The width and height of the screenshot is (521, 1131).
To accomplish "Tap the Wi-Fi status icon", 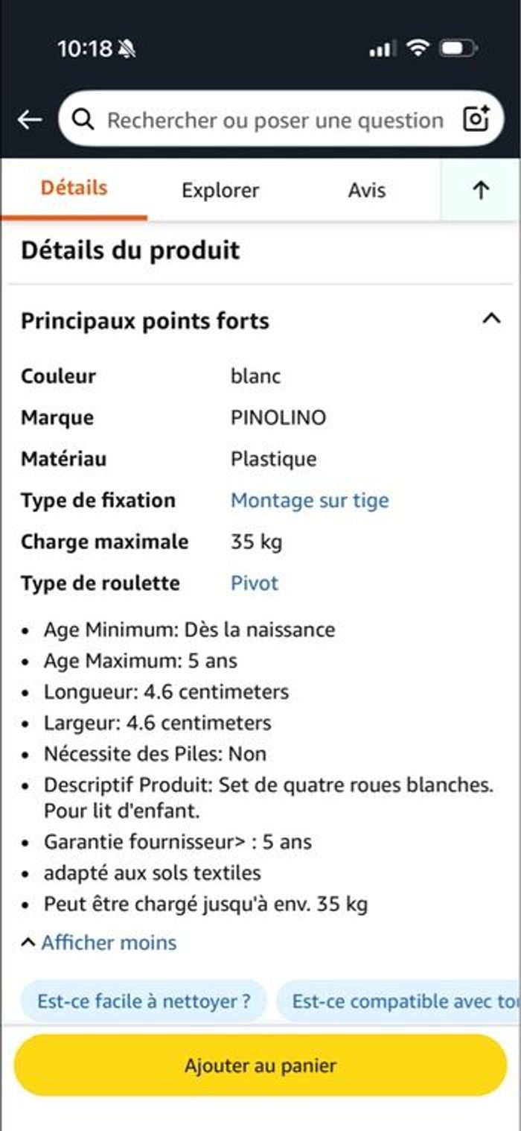I will tap(419, 49).
